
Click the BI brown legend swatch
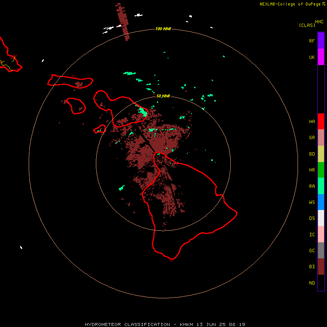[321, 267]
